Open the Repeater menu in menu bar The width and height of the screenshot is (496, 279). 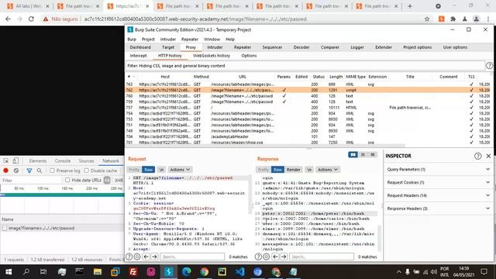click(190, 40)
